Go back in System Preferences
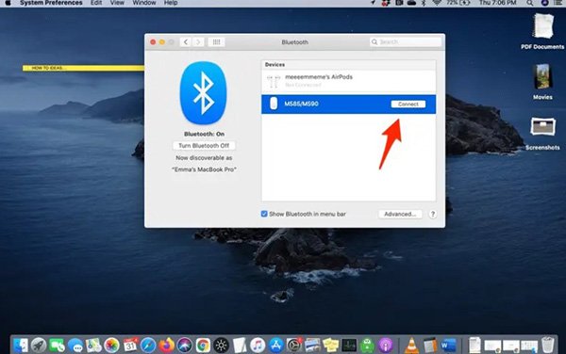Image resolution: width=566 pixels, height=354 pixels. [x=186, y=42]
